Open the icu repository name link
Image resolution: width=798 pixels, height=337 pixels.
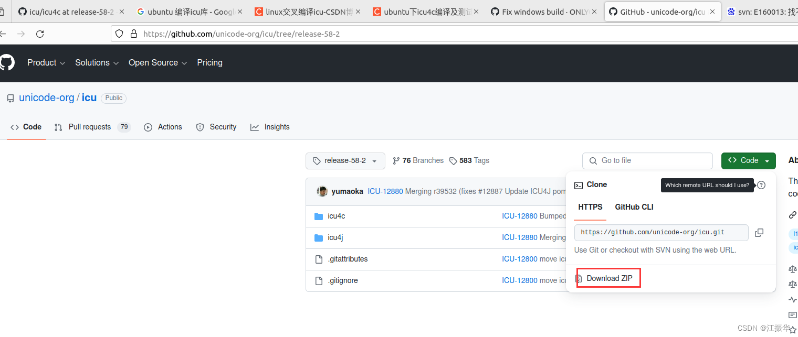pyautogui.click(x=89, y=98)
